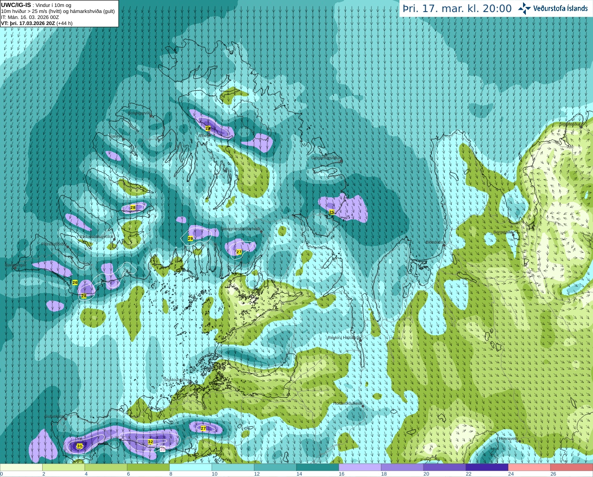Click the Hveravellir station label
This screenshot has width=593, height=477.
click(508, 438)
